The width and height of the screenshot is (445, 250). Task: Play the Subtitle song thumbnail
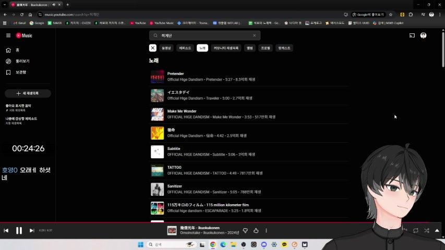click(157, 152)
